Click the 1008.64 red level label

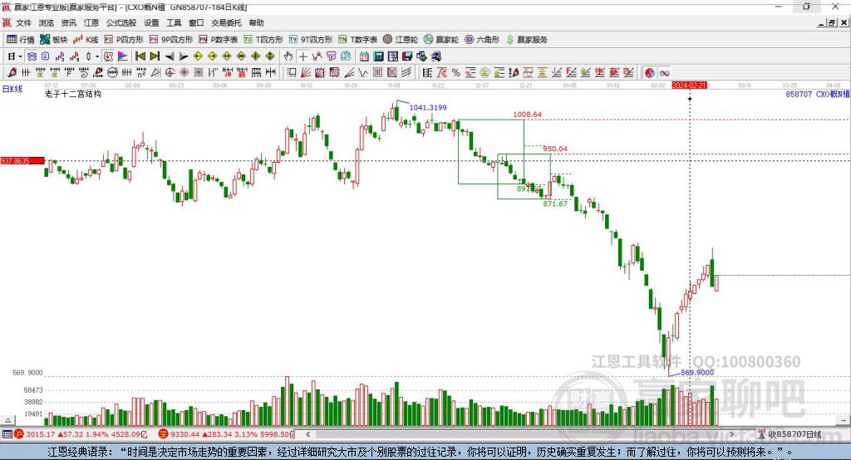click(x=527, y=115)
